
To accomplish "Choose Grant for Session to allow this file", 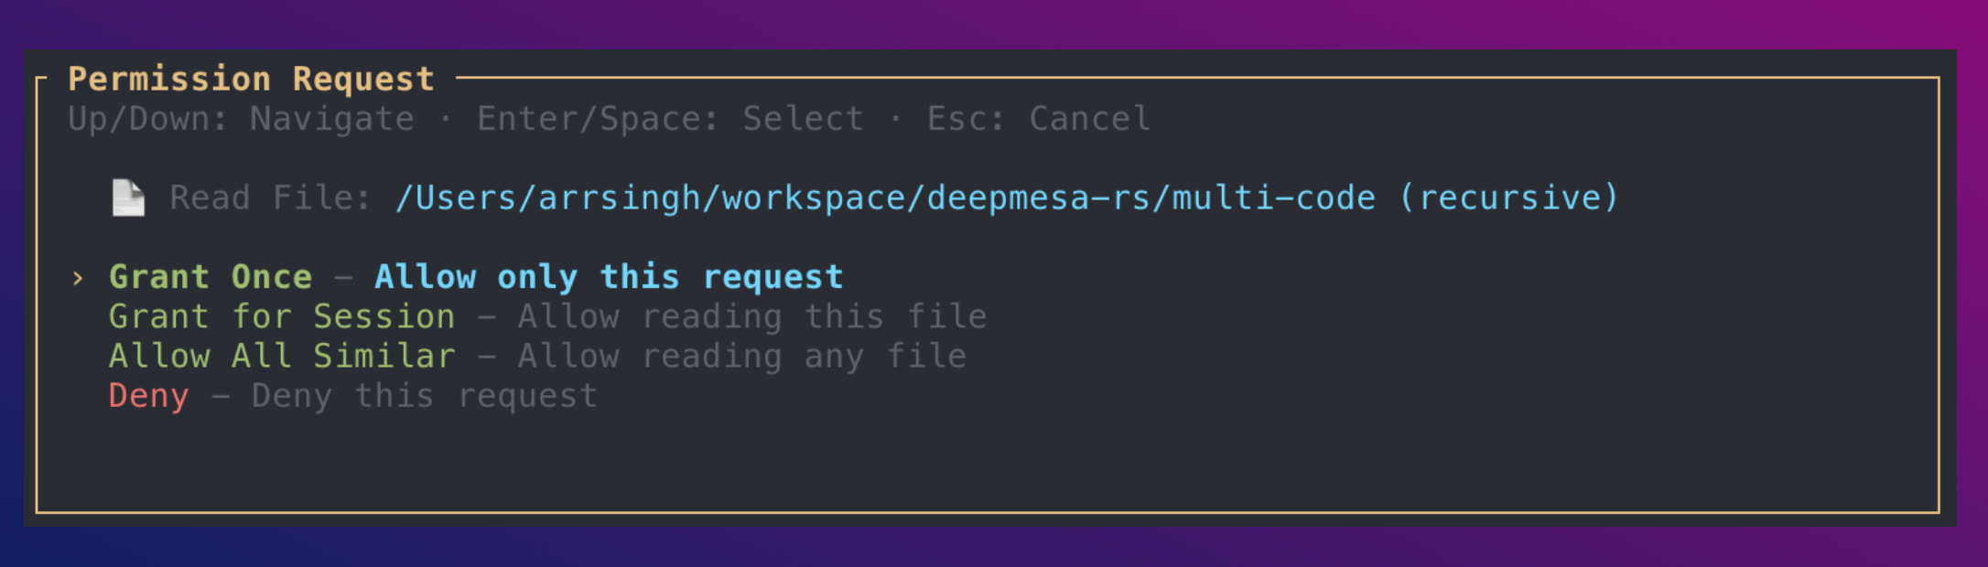I will [x=282, y=316].
